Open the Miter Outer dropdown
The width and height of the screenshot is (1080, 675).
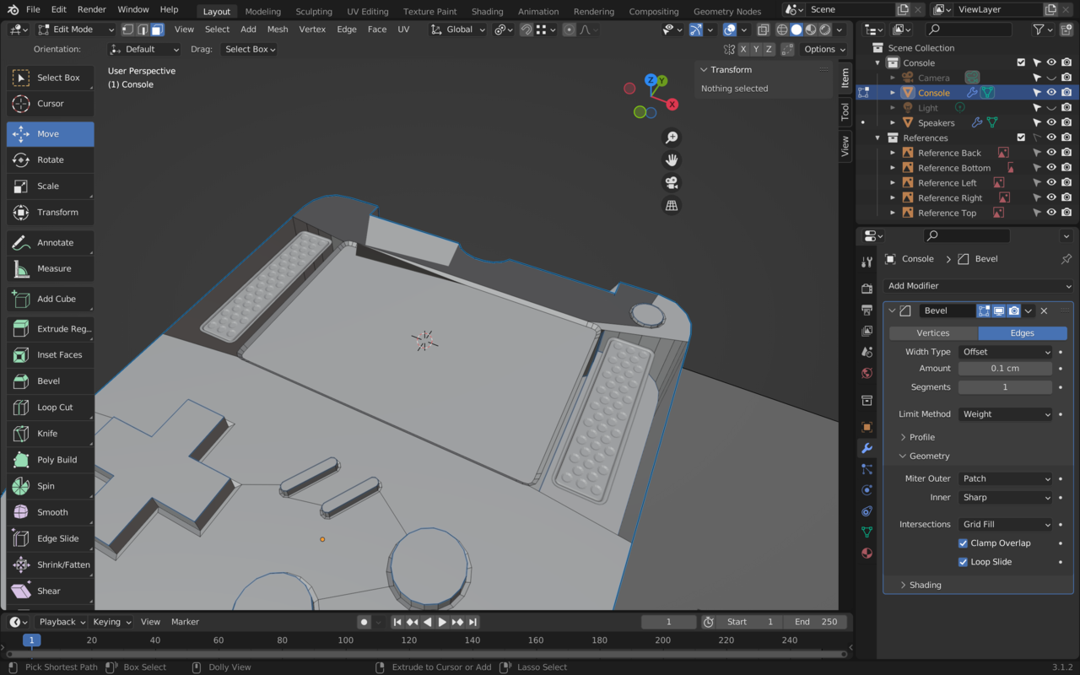(x=1006, y=478)
